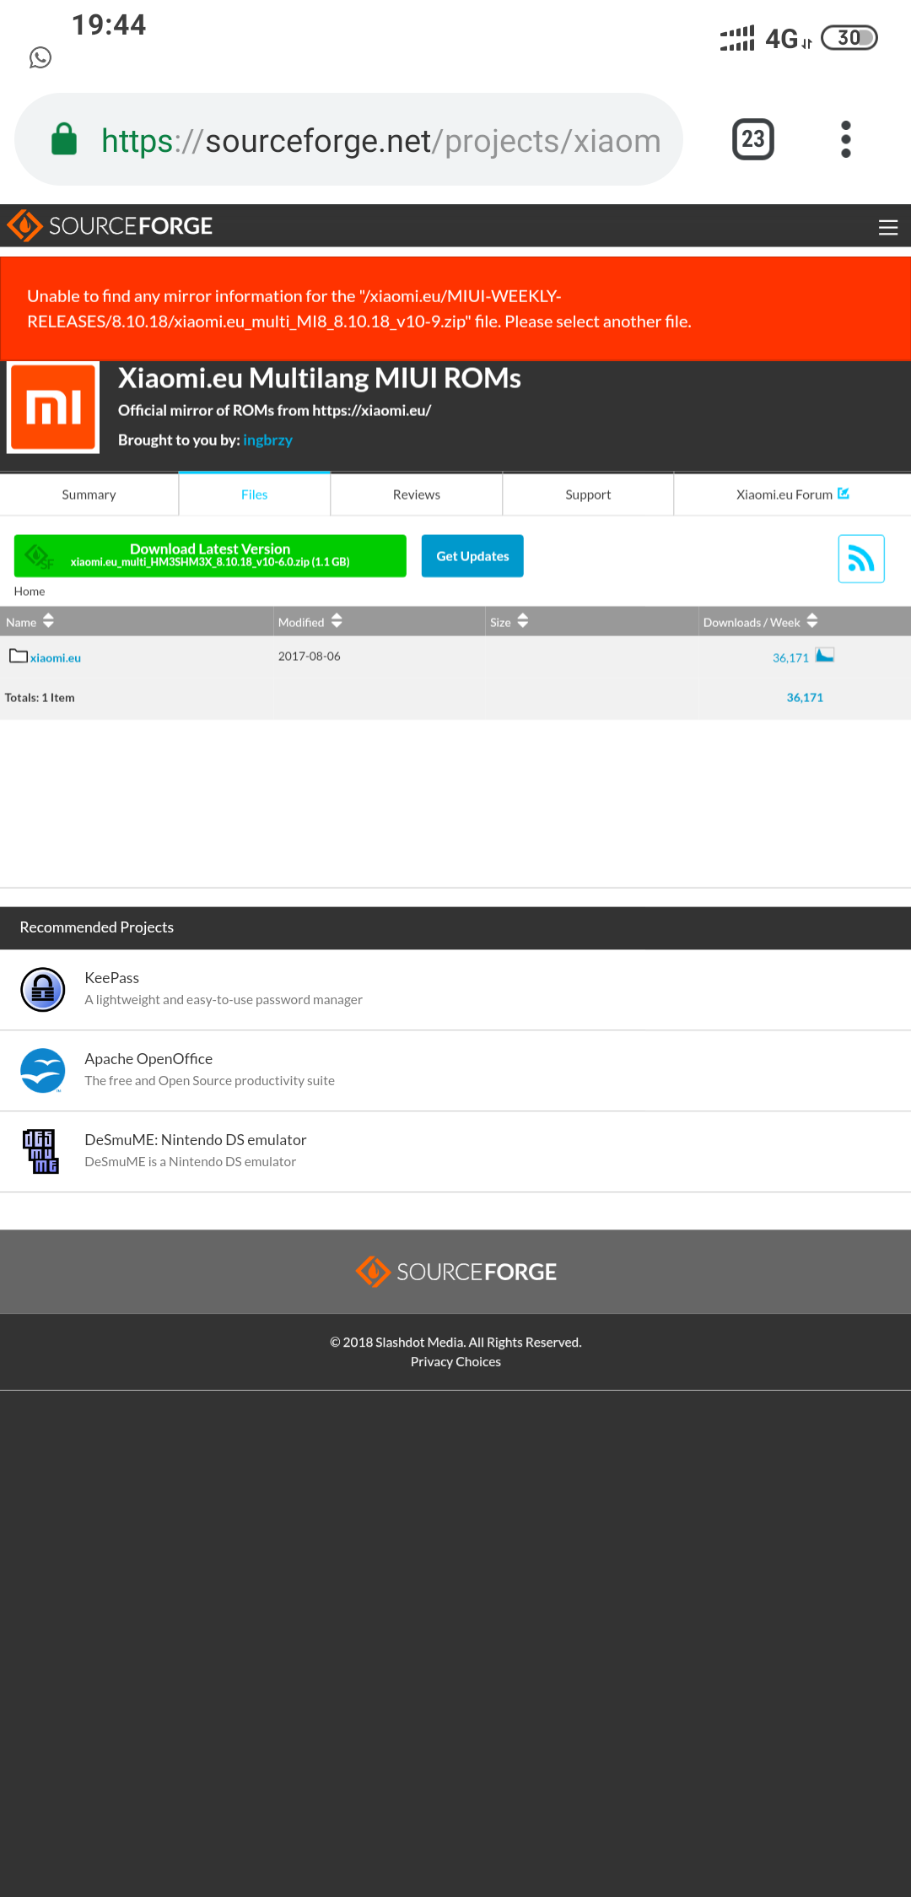This screenshot has width=911, height=1897.
Task: Click the Home breadcrumb link
Action: [30, 592]
